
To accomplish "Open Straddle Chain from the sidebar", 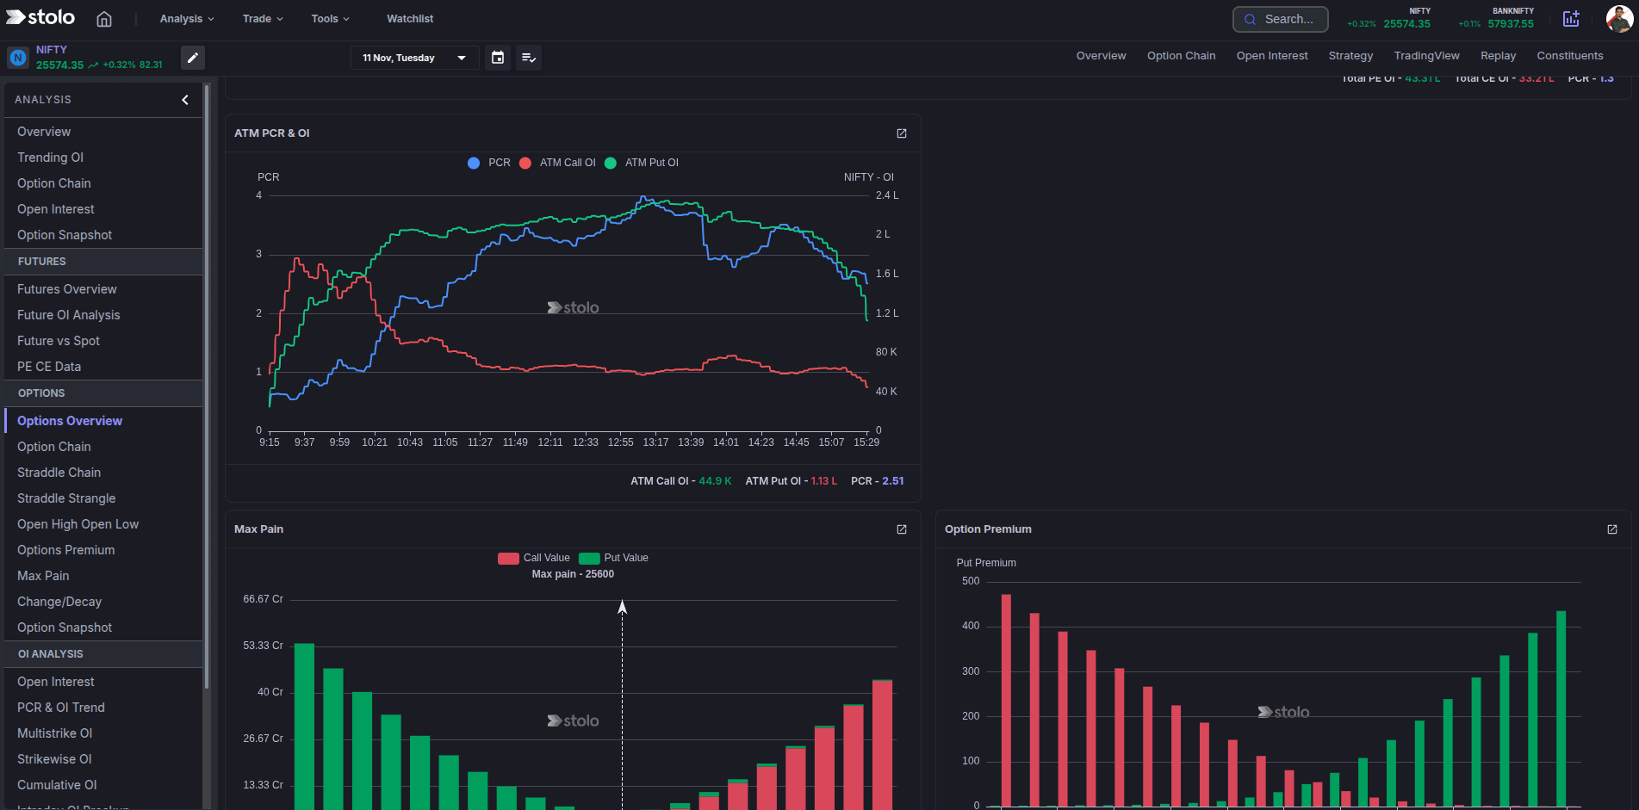I will [59, 473].
